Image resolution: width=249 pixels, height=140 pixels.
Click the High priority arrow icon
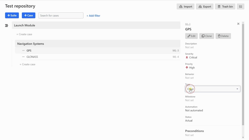tap(187, 68)
